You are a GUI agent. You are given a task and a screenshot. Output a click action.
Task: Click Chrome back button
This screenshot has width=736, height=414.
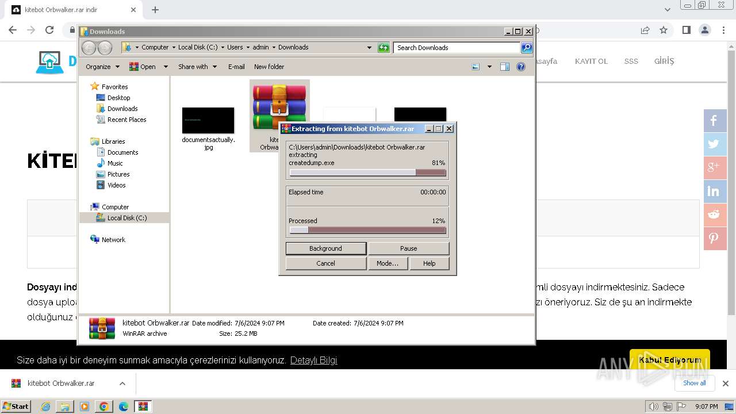(13, 30)
